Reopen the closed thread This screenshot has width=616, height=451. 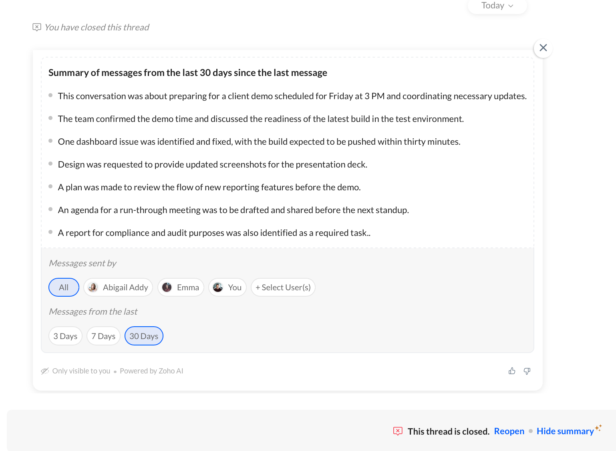click(x=509, y=431)
